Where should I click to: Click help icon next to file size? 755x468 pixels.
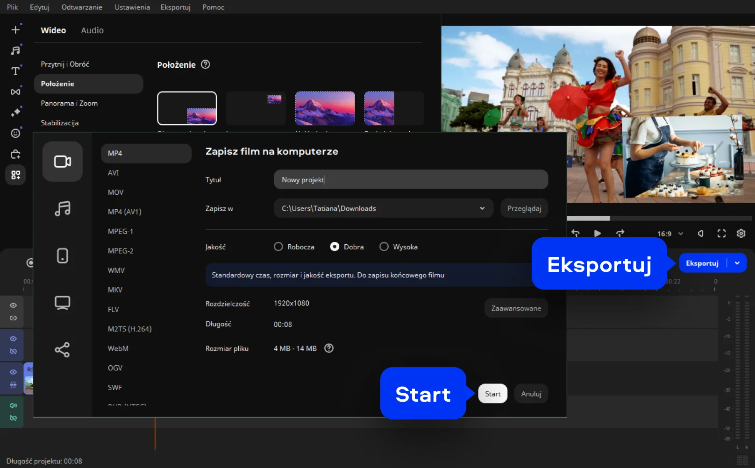pyautogui.click(x=329, y=348)
